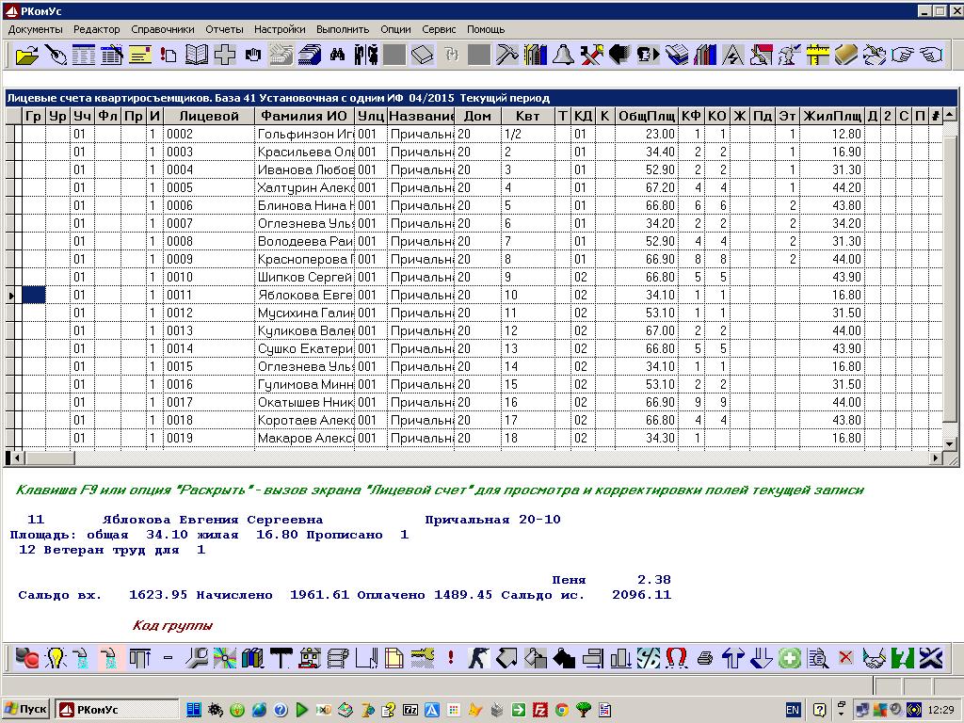The width and height of the screenshot is (964, 723).
Task: Click the open folder icon in the top toolbar
Action: point(27,55)
